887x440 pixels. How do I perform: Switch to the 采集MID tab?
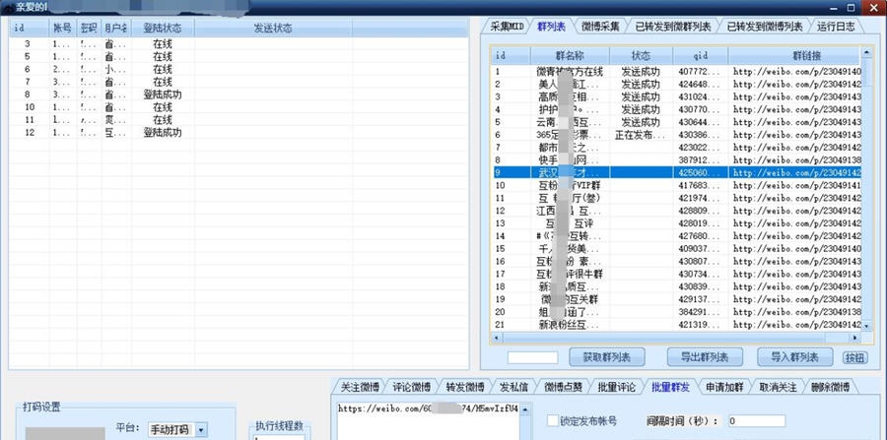point(507,26)
